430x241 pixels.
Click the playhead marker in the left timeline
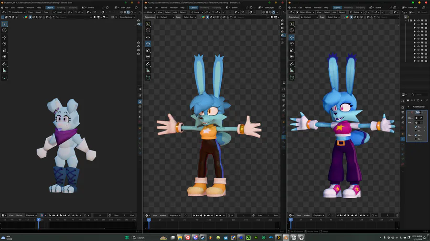[x=39, y=220]
